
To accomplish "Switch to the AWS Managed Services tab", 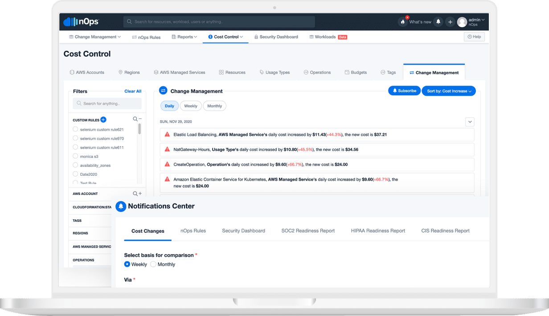I will tap(180, 73).
